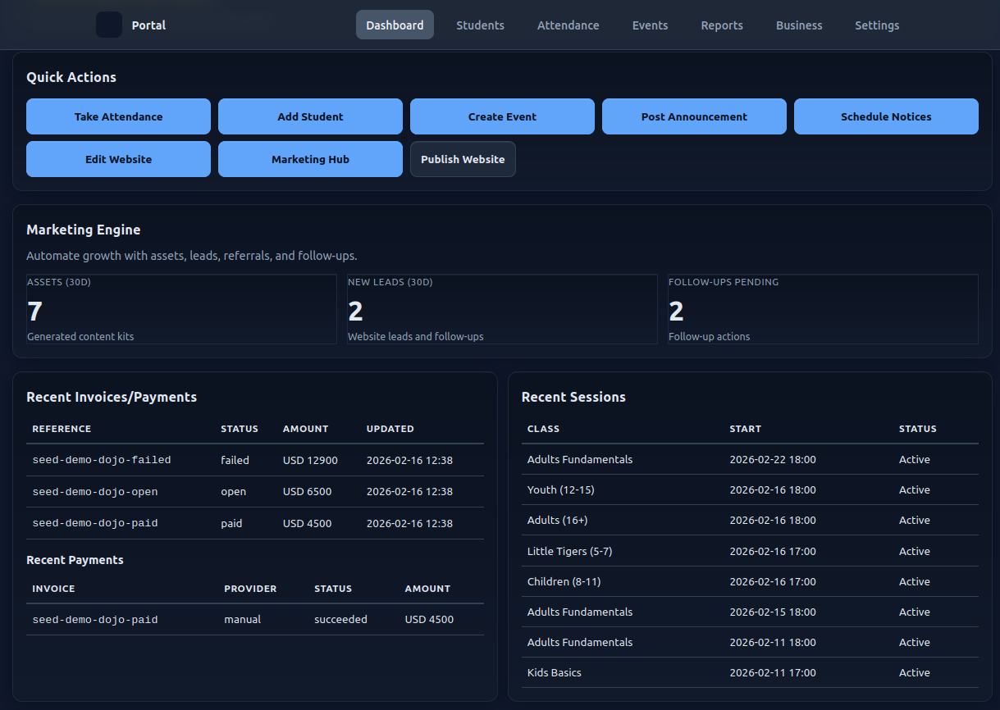Open the Edit Website action

[118, 159]
